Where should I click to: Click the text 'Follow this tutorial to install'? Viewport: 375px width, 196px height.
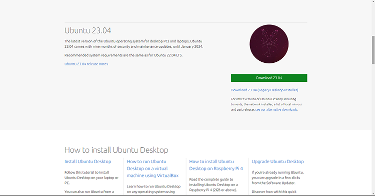(x=86, y=172)
